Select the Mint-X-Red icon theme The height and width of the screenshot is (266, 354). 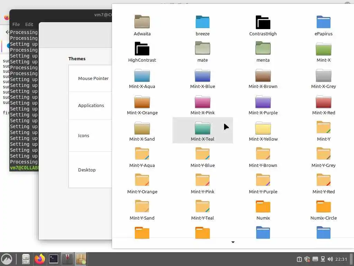(324, 104)
